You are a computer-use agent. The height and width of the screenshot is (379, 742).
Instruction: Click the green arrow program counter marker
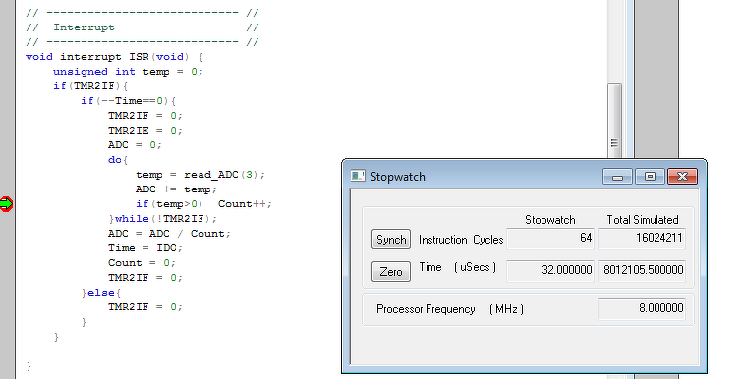pyautogui.click(x=6, y=204)
